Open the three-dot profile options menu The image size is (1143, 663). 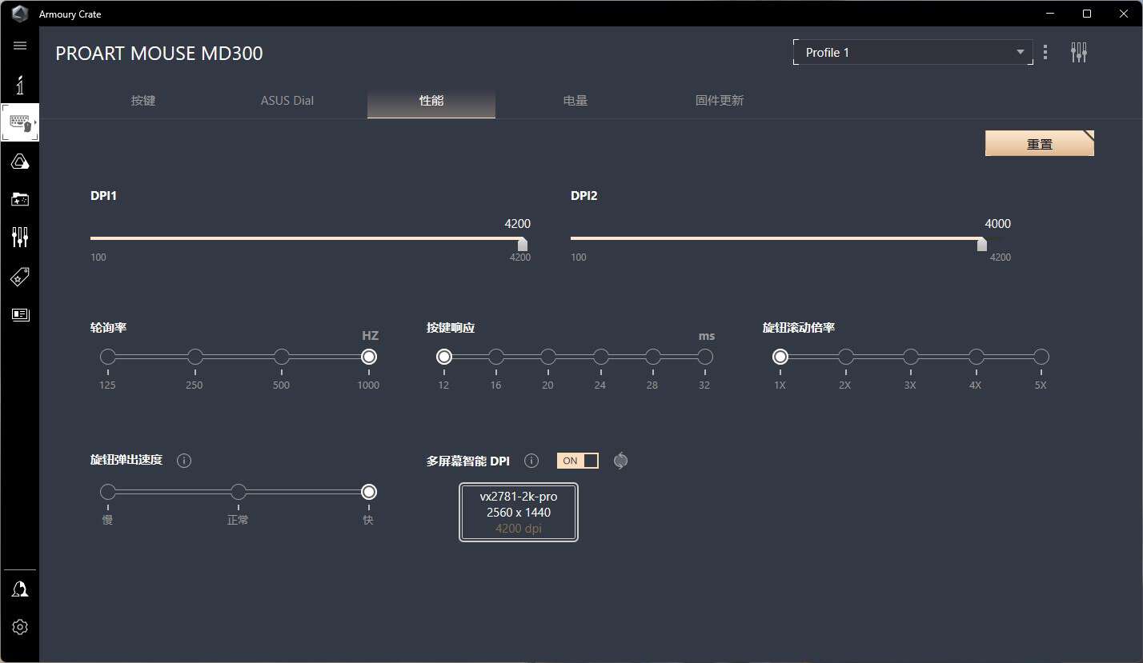pyautogui.click(x=1045, y=53)
